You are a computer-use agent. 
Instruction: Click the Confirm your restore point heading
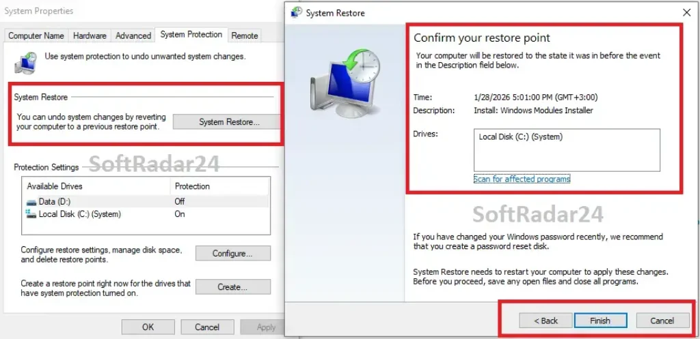tap(482, 38)
